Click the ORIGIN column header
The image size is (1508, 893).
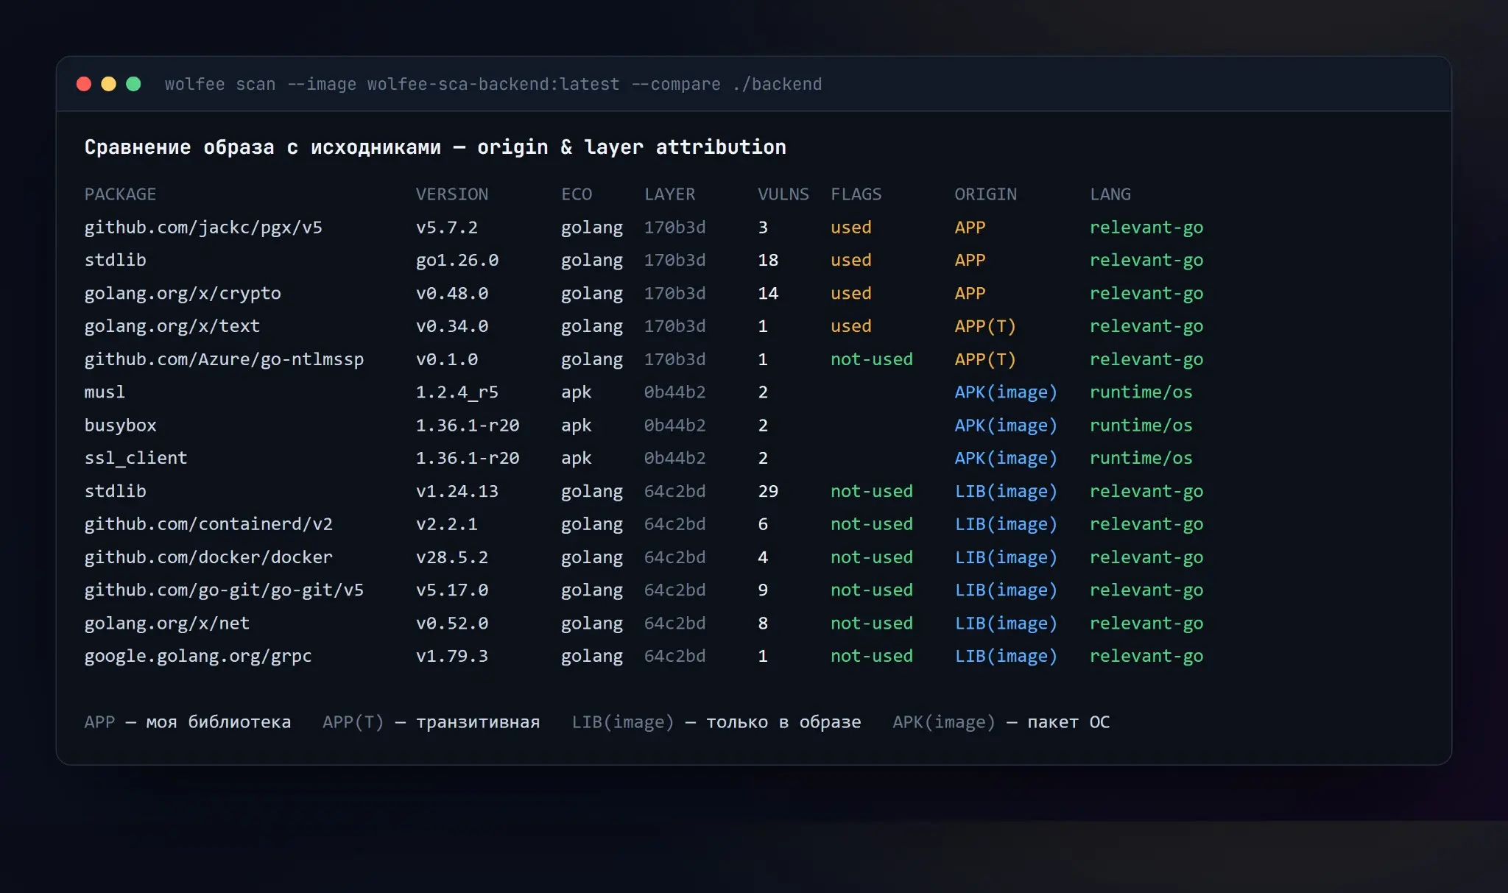[985, 194]
